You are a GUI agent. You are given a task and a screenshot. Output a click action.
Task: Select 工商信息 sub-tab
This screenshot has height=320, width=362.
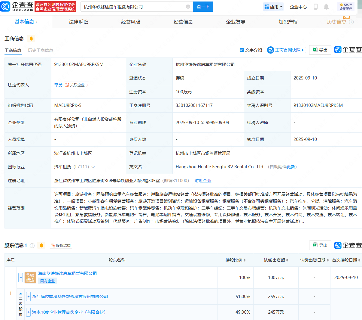(x=13, y=50)
